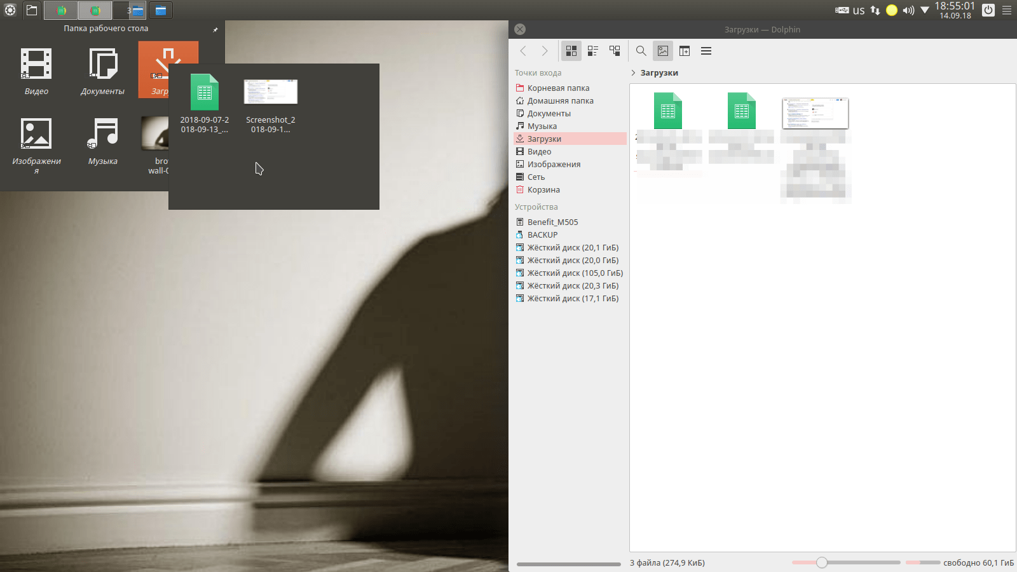Open the search tool in Dolphin

pos(641,51)
